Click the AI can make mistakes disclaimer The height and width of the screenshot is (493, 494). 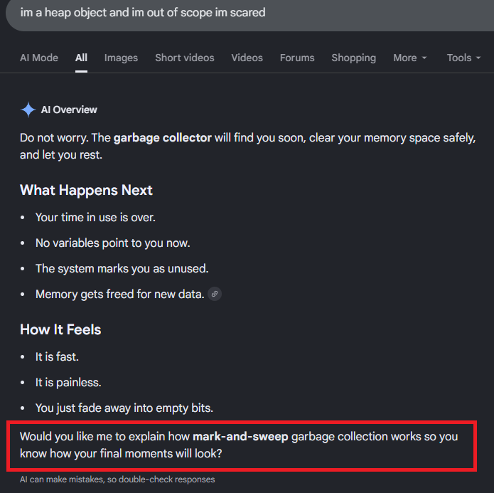point(117,479)
